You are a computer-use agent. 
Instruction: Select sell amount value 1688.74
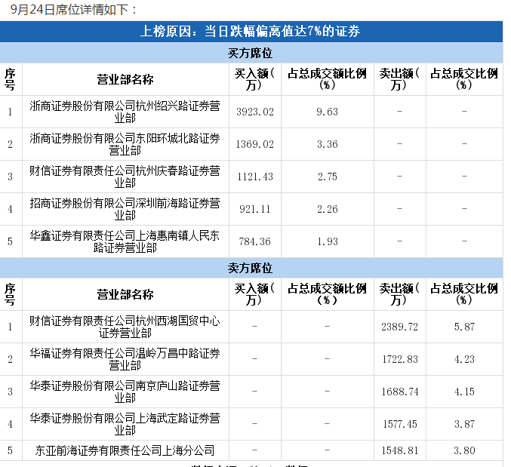point(399,392)
